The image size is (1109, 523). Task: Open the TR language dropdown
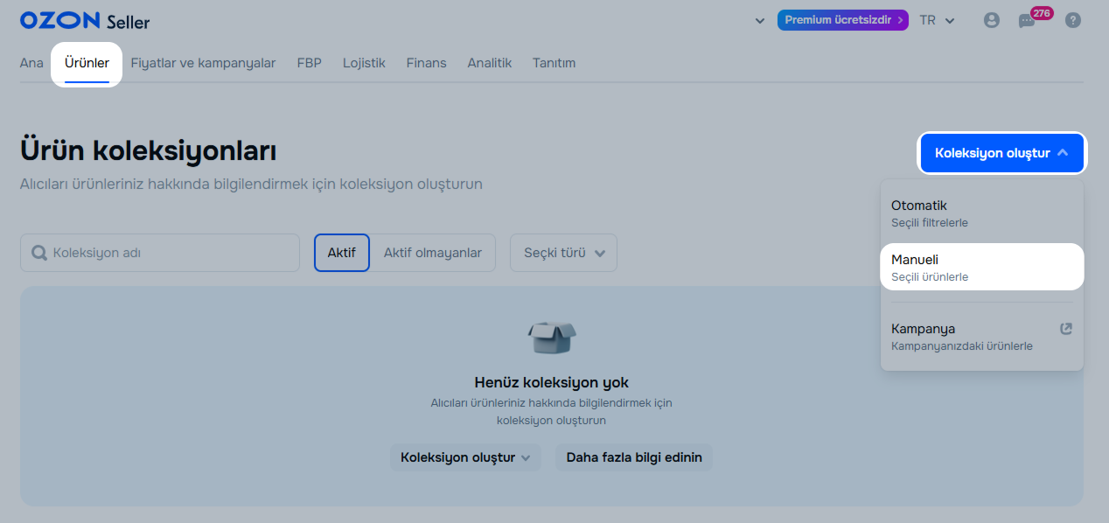[937, 20]
